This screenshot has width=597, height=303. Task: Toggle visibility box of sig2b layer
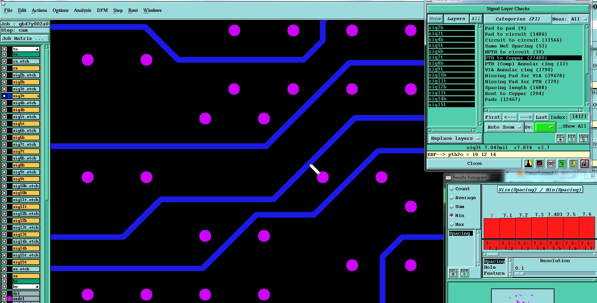4,82
